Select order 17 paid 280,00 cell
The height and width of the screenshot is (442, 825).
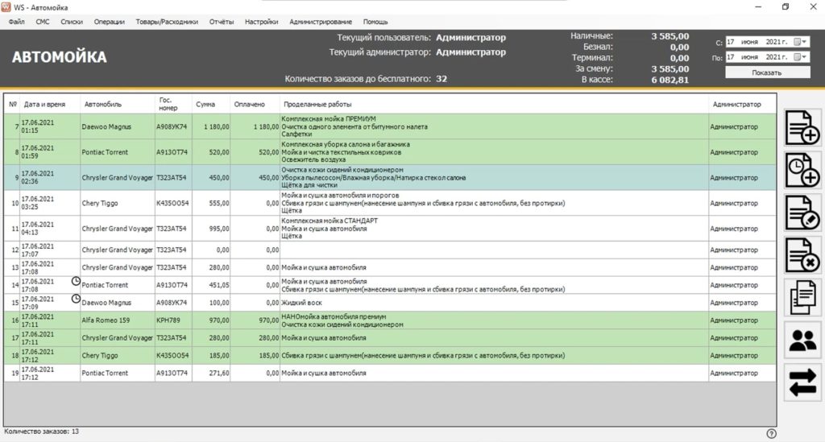coord(255,338)
